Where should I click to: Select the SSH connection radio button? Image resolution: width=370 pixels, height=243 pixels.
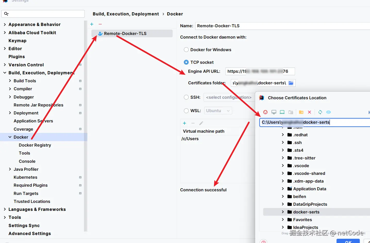(186, 97)
